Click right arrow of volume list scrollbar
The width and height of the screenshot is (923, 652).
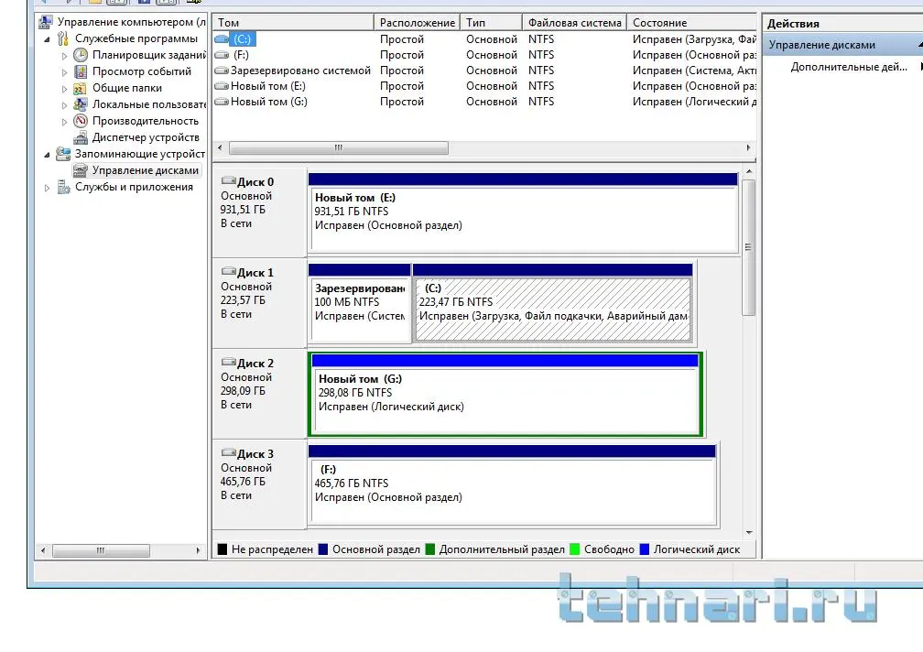pos(748,147)
